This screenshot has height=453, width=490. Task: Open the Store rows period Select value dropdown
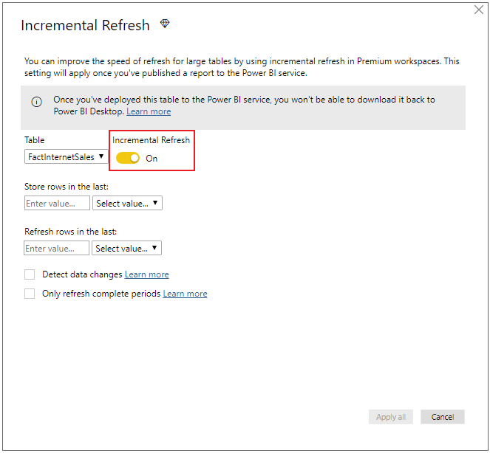coord(127,203)
